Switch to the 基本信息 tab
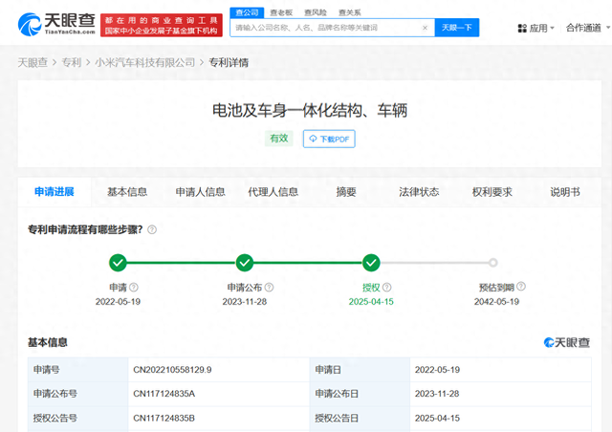Viewport: 612px width, 432px height. click(x=127, y=192)
